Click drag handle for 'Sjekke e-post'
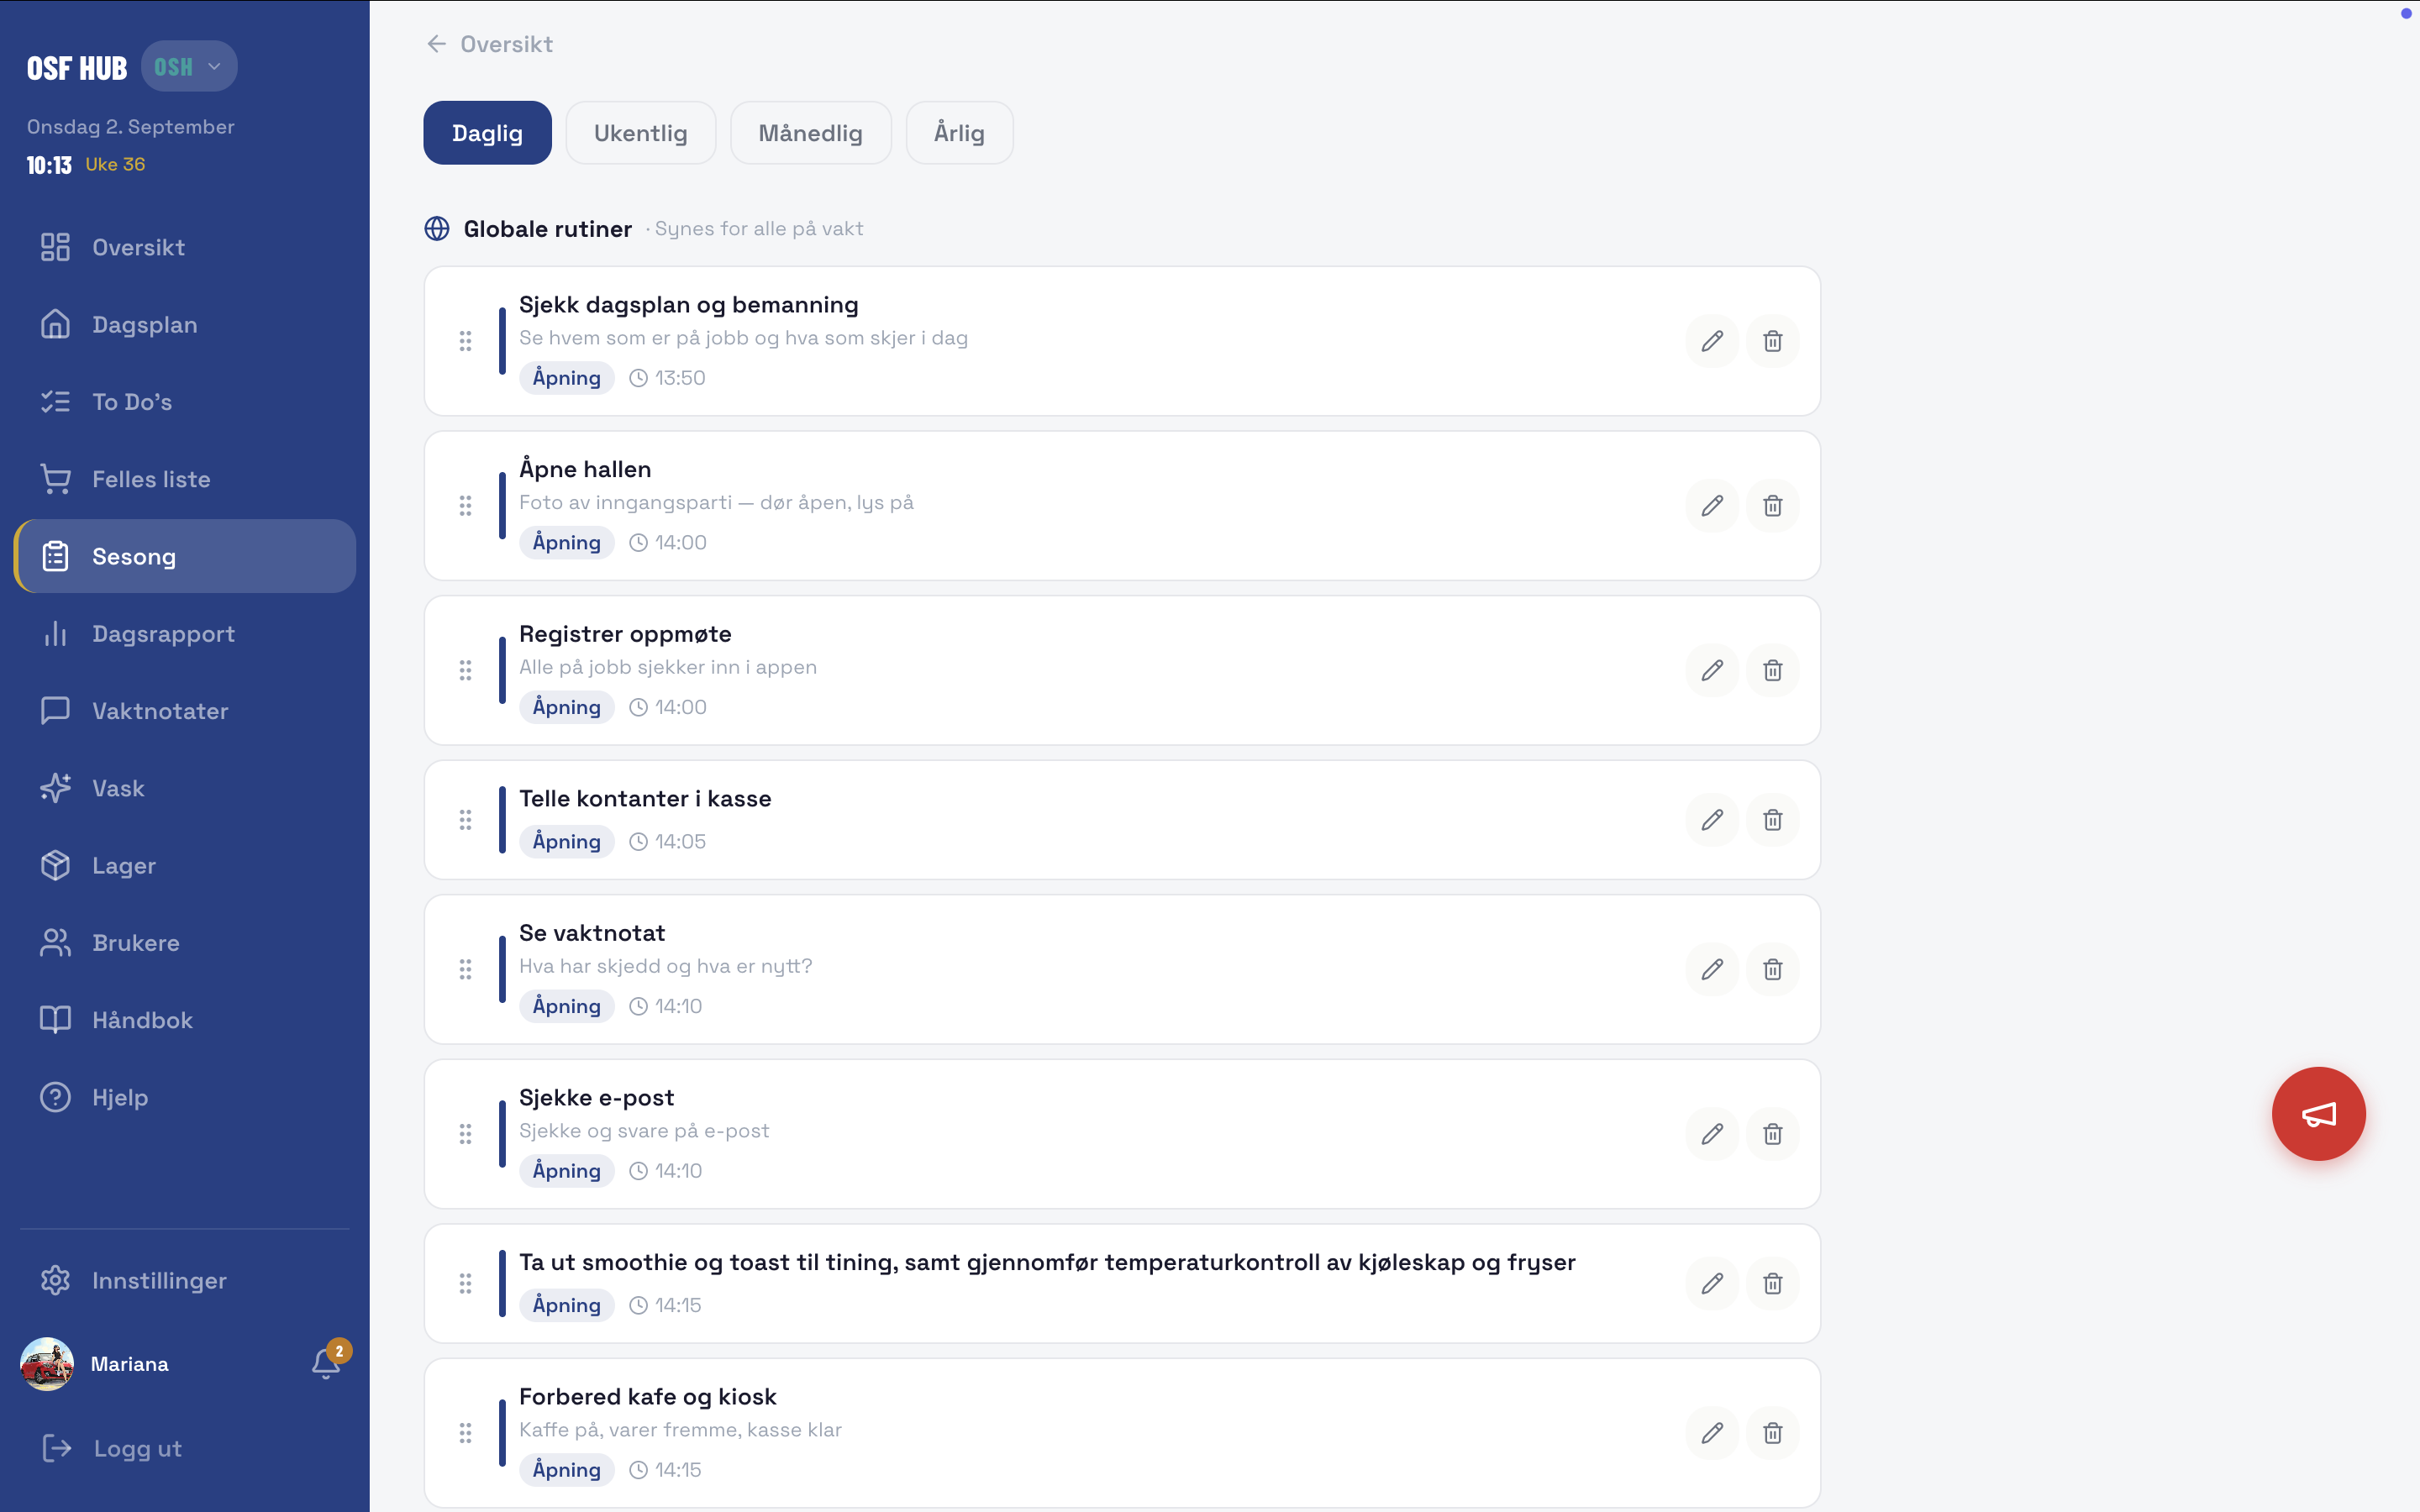This screenshot has height=1512, width=2420. point(465,1134)
